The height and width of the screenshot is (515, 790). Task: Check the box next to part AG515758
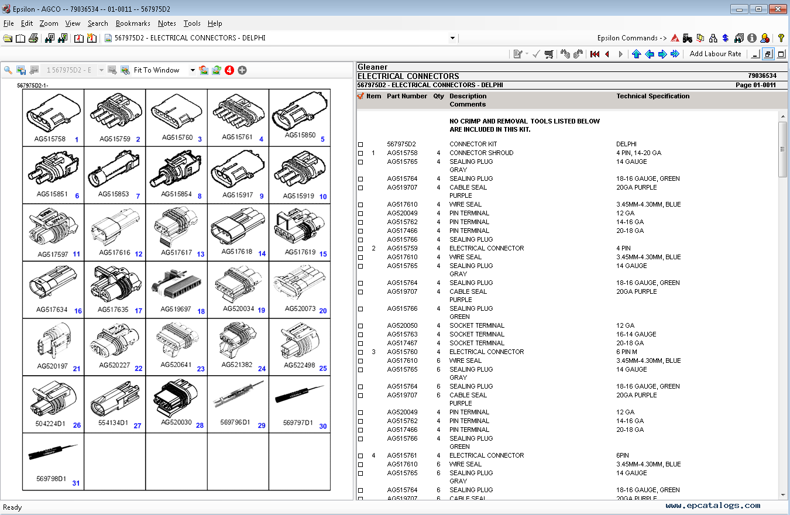point(360,153)
